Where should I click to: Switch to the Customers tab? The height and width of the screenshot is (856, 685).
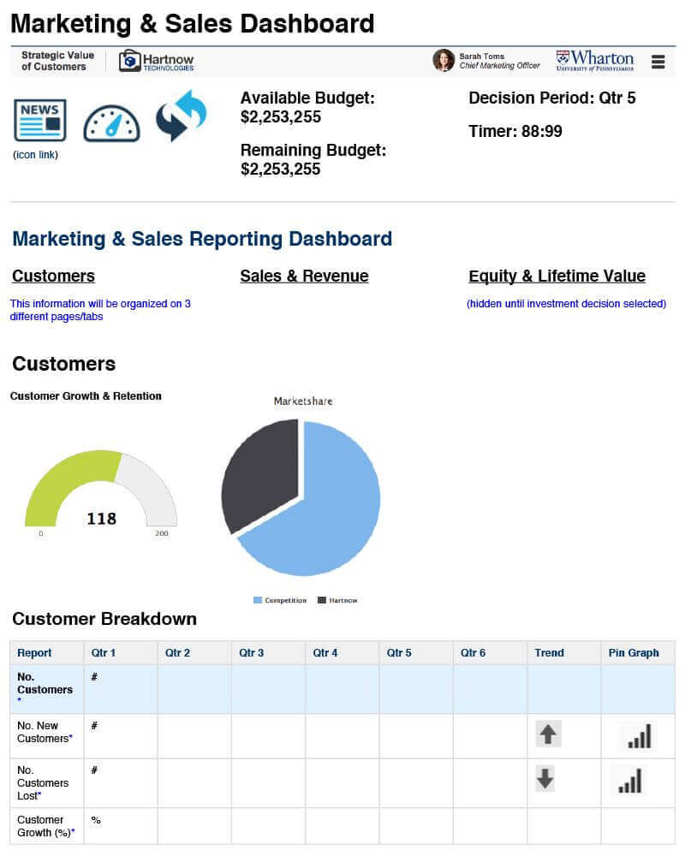pyautogui.click(x=53, y=276)
